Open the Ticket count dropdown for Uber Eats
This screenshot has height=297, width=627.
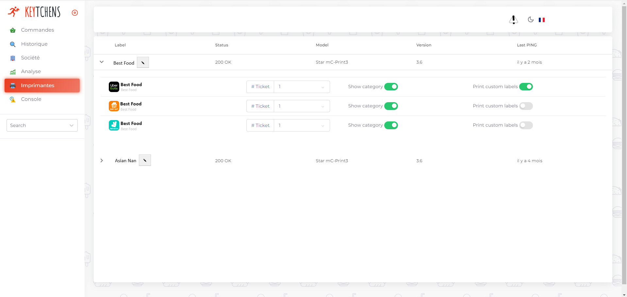coord(301,87)
